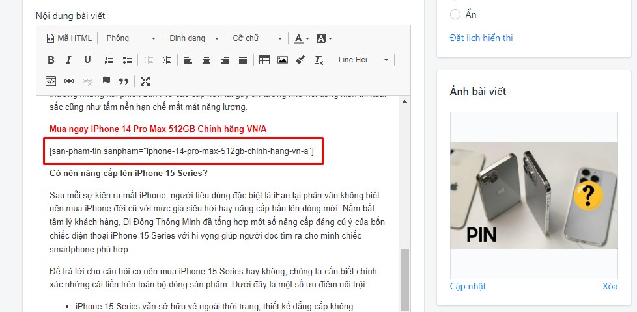Align text to the right
Viewport: 637px width, 312px height.
pyautogui.click(x=225, y=60)
